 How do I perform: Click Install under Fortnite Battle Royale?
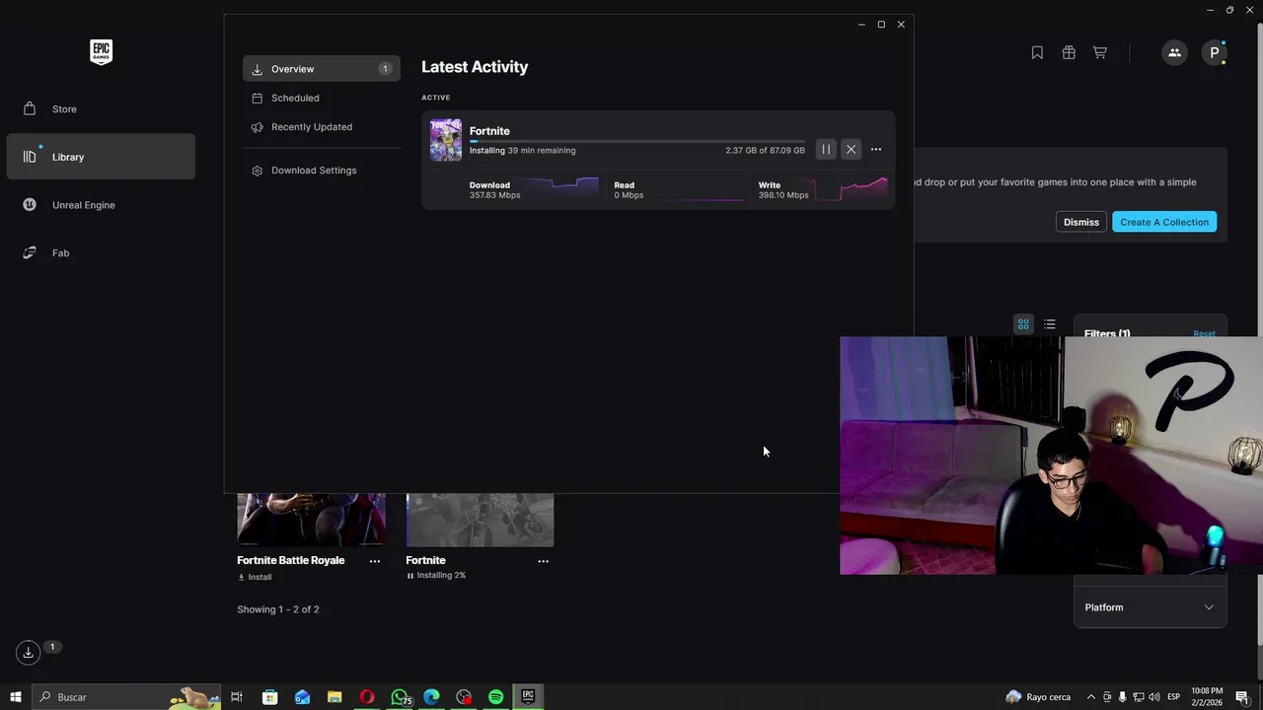pyautogui.click(x=255, y=577)
